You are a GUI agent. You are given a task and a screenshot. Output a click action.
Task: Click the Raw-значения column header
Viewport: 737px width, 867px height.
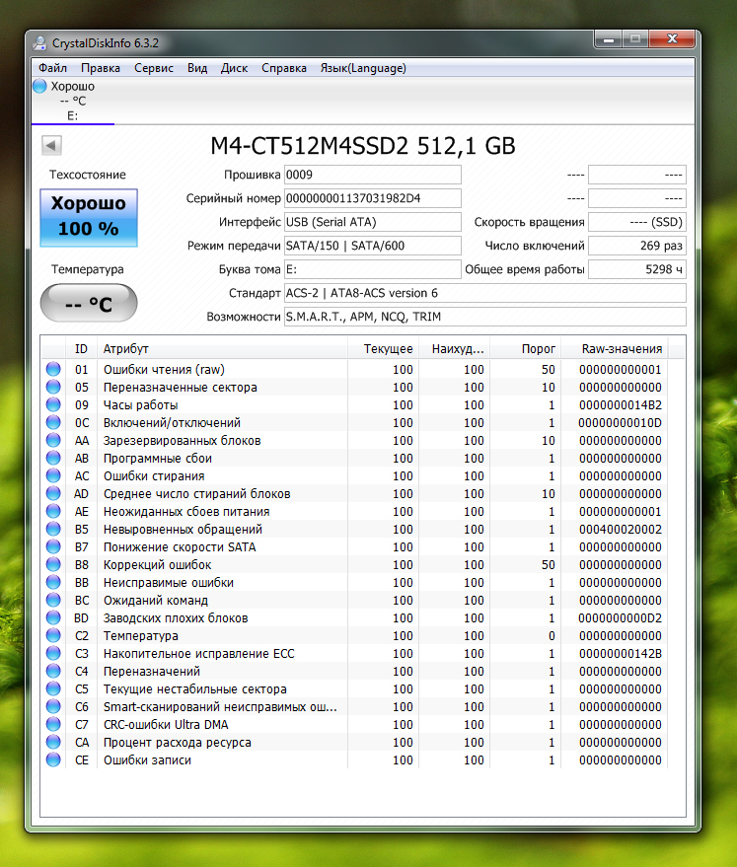click(615, 349)
